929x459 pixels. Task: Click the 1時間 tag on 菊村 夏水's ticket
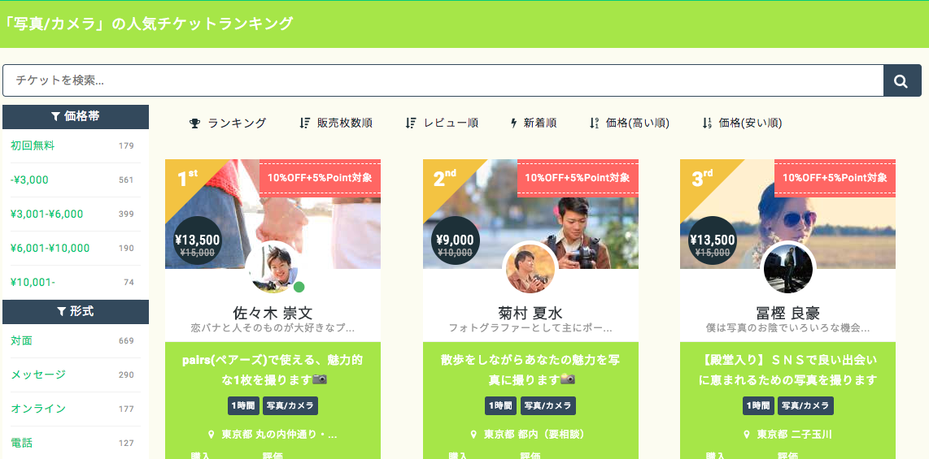coord(500,405)
